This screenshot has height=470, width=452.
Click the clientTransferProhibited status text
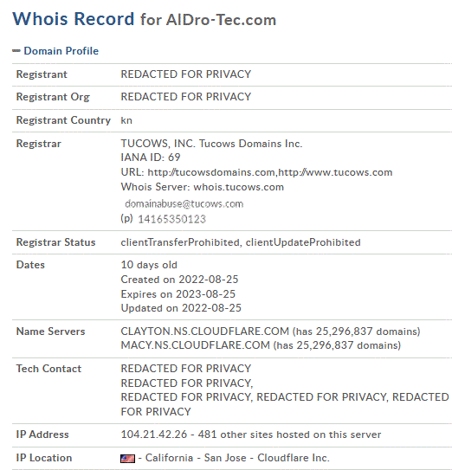[x=180, y=242]
